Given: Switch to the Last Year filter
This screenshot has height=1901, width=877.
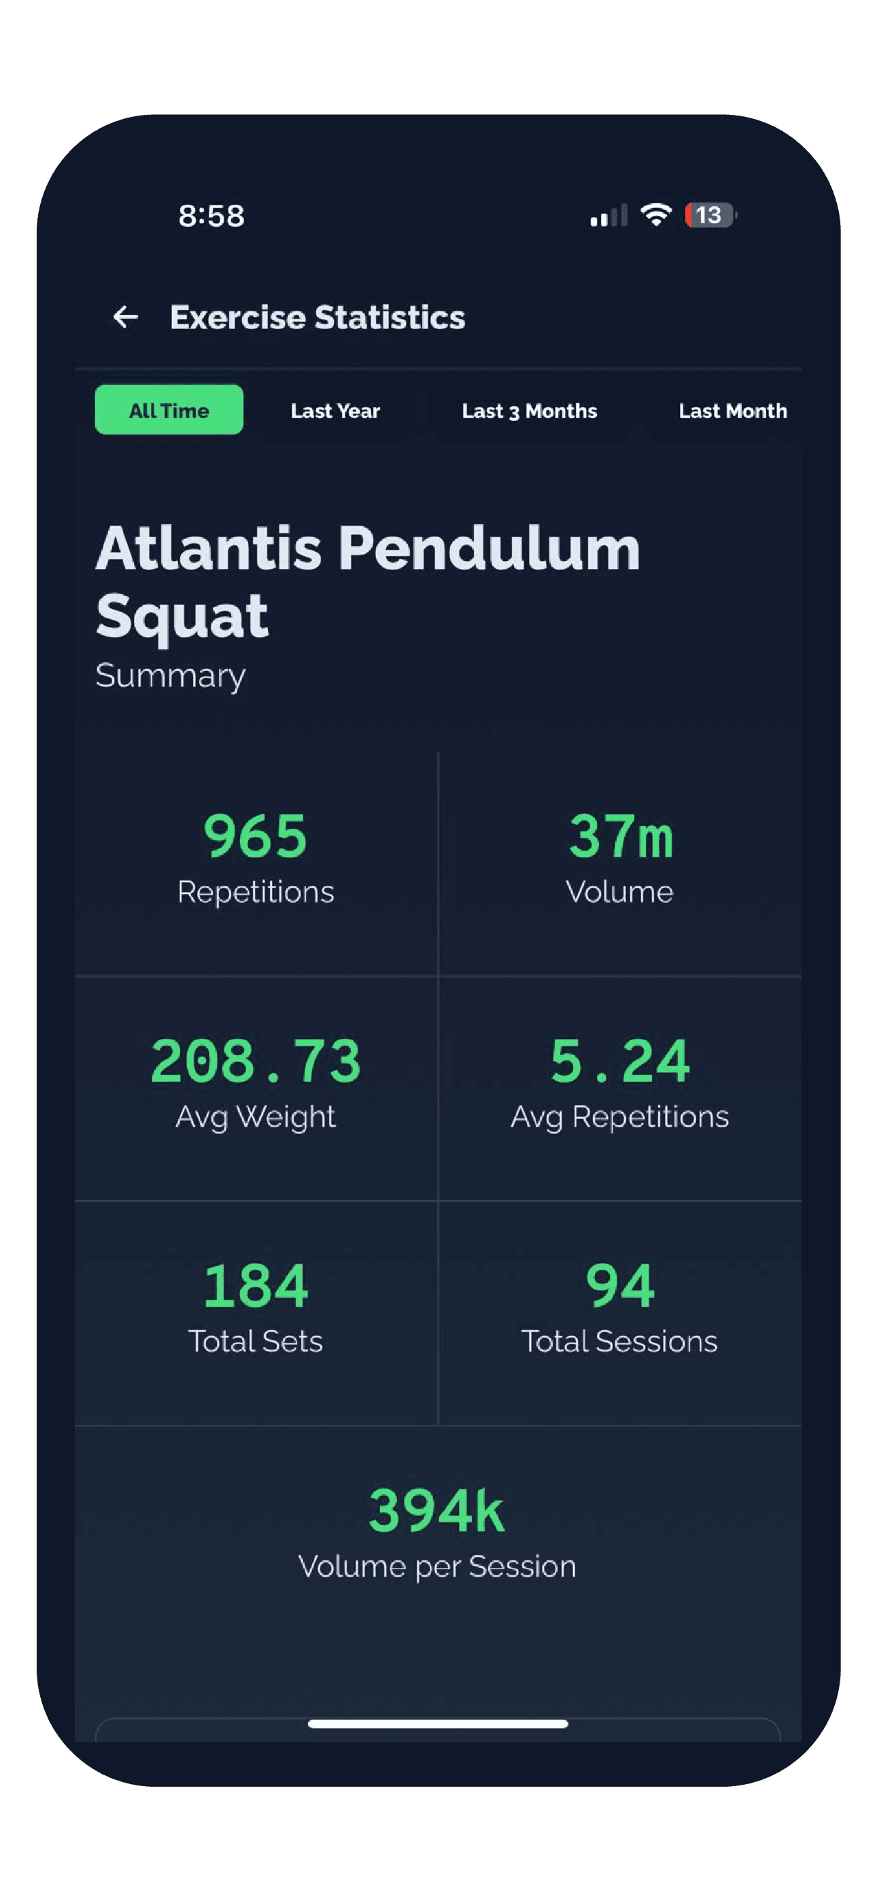Looking at the screenshot, I should pyautogui.click(x=335, y=410).
